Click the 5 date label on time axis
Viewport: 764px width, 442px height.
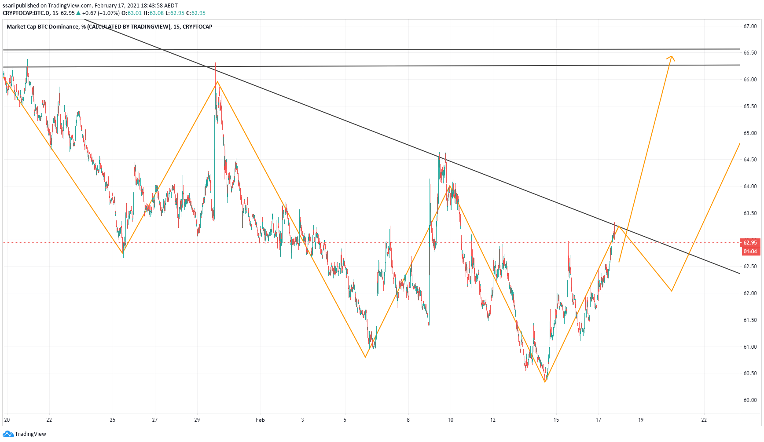[345, 420]
